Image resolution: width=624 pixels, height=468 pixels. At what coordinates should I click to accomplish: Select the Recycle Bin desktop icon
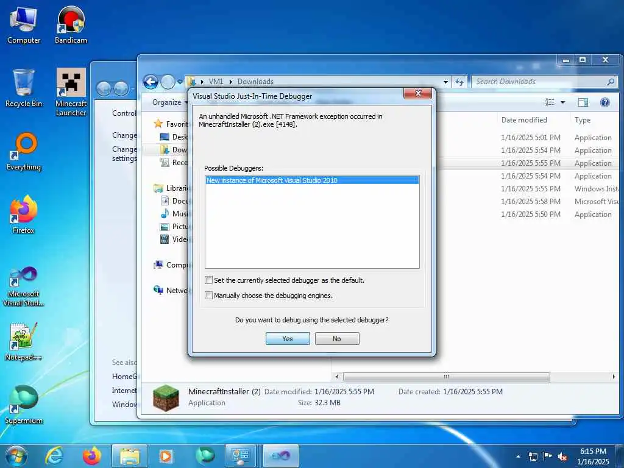[x=24, y=88]
